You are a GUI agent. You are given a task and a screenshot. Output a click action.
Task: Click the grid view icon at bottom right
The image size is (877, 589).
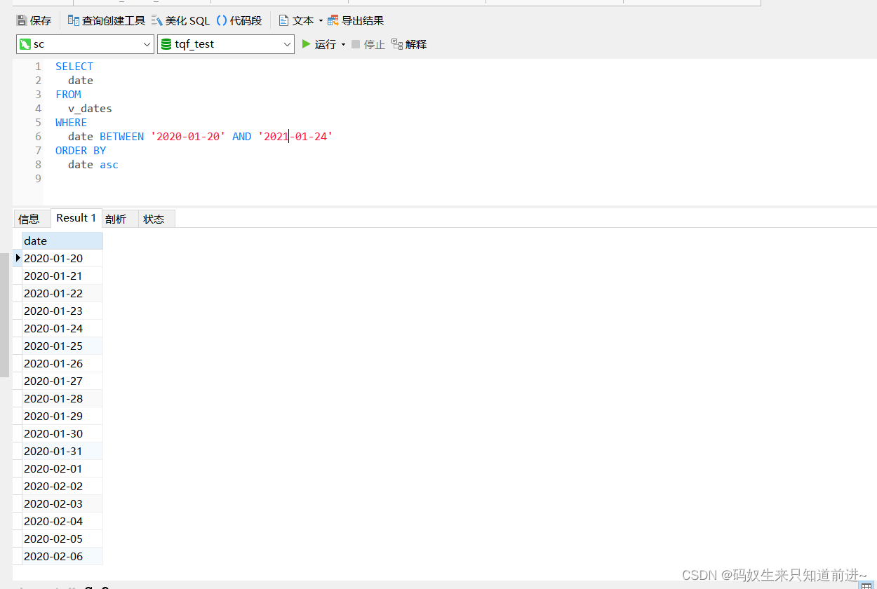[866, 585]
